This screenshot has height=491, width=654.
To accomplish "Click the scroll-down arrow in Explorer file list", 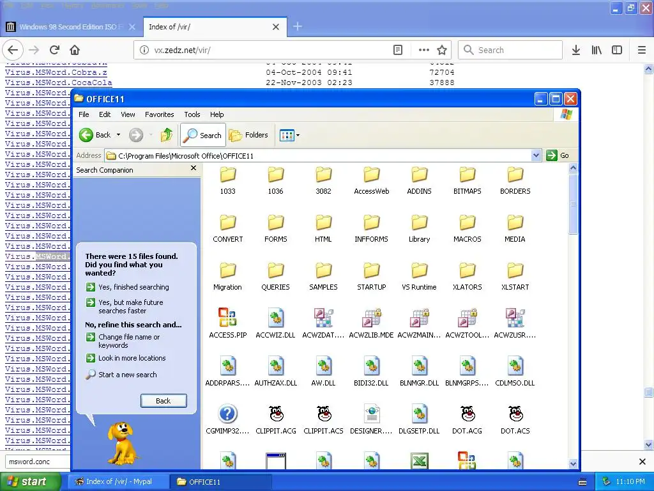I will click(573, 464).
